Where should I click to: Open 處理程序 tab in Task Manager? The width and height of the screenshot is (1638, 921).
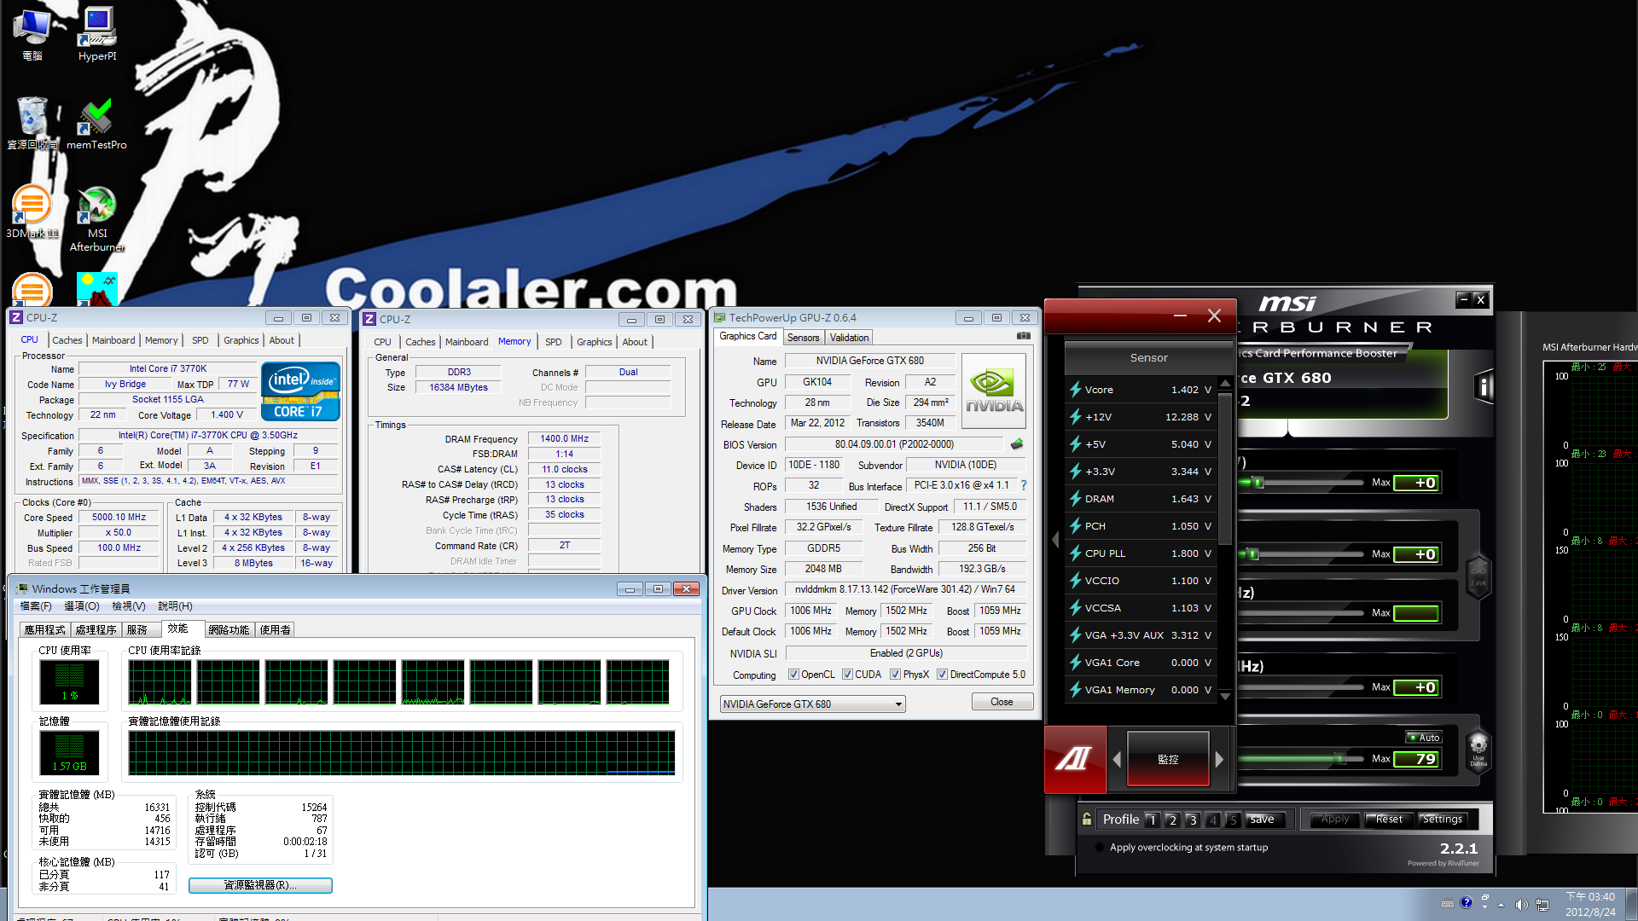pos(96,630)
